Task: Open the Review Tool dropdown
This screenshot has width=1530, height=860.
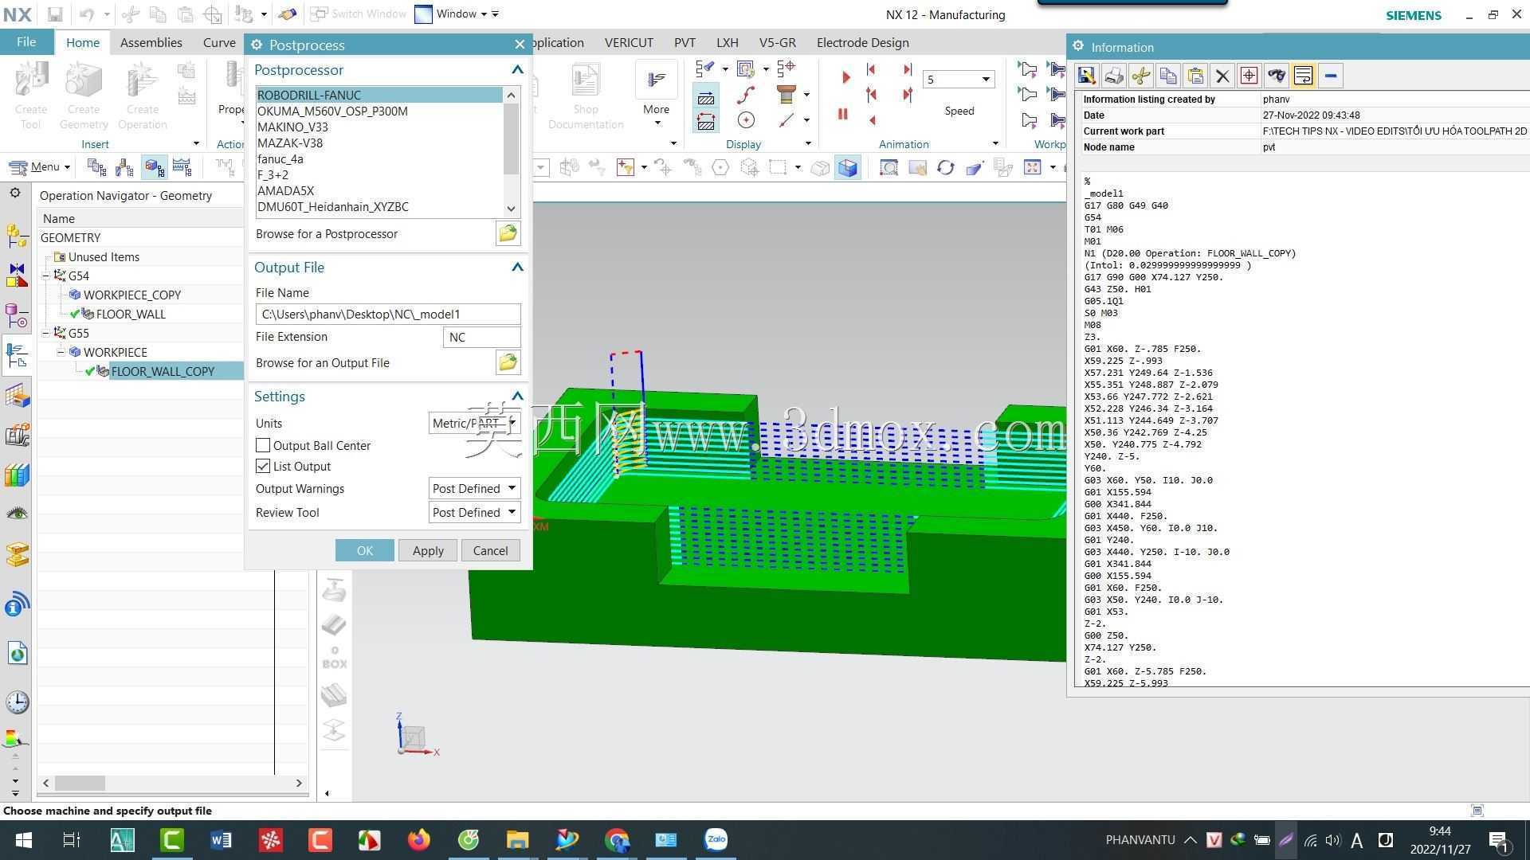Action: pos(474,512)
